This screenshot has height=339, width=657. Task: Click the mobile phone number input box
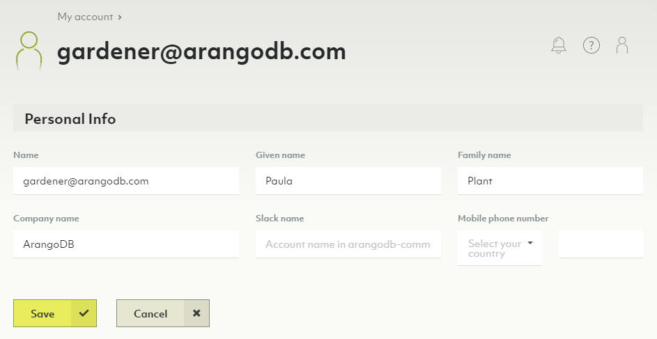click(600, 244)
